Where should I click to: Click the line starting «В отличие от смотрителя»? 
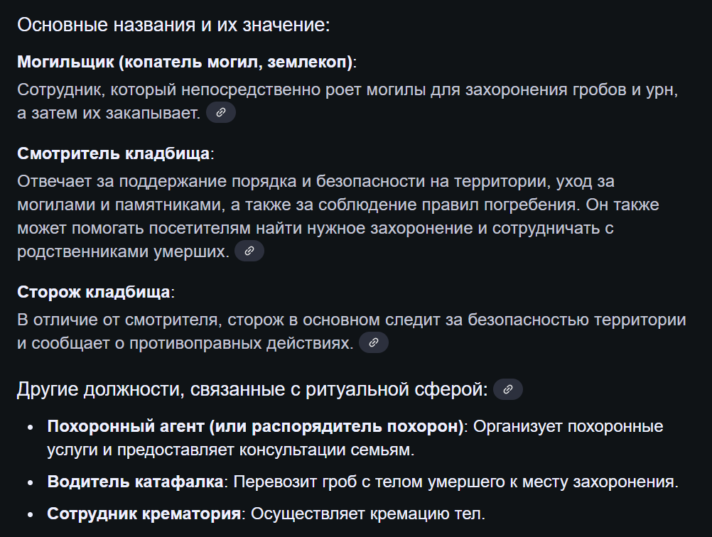[351, 320]
